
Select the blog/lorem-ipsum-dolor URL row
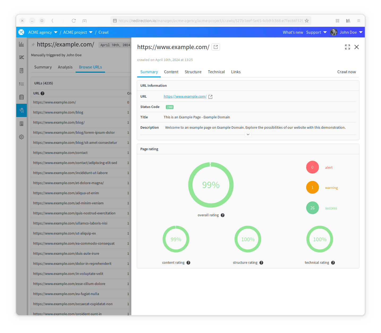pos(81,133)
